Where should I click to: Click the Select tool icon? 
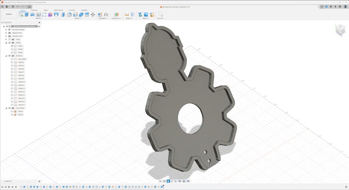coord(160,15)
